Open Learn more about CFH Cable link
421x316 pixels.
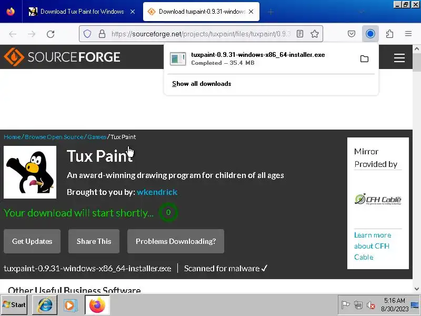(x=373, y=246)
